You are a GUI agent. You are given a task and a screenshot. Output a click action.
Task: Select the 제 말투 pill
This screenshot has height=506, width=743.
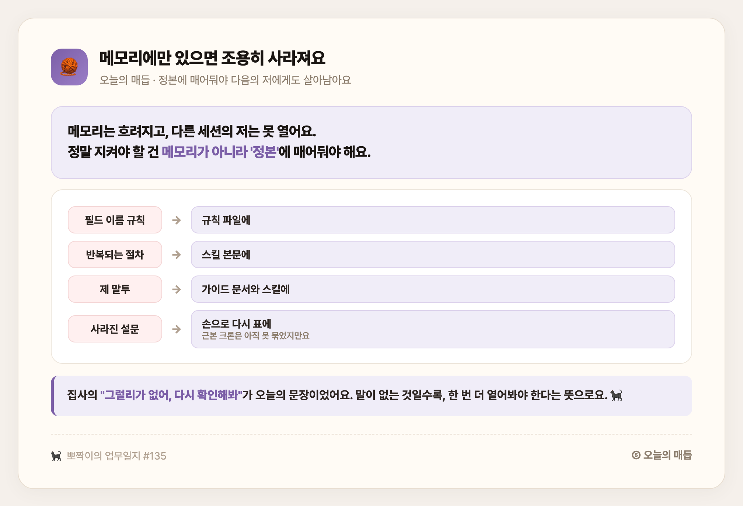coord(115,289)
